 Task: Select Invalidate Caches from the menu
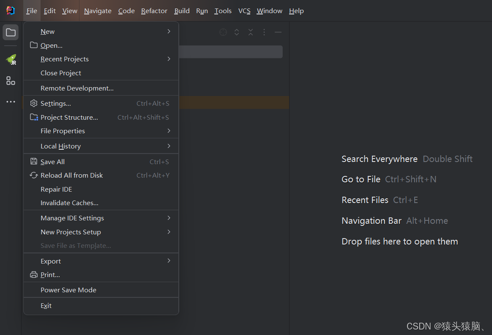pos(69,203)
